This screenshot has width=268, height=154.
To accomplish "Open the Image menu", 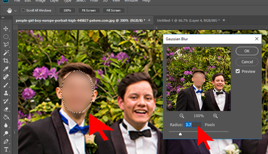I will click(40, 1).
